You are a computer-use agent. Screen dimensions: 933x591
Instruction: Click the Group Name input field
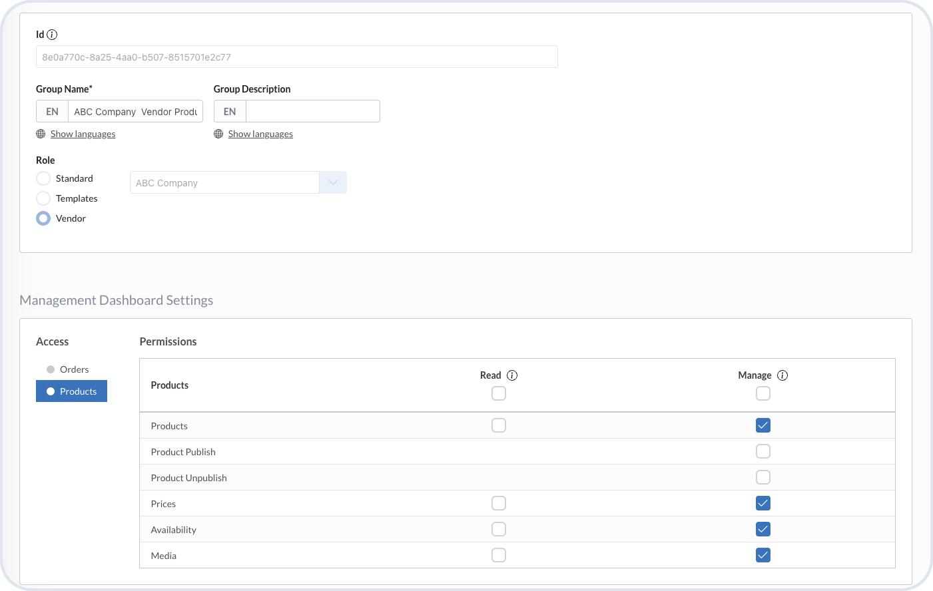(x=135, y=111)
